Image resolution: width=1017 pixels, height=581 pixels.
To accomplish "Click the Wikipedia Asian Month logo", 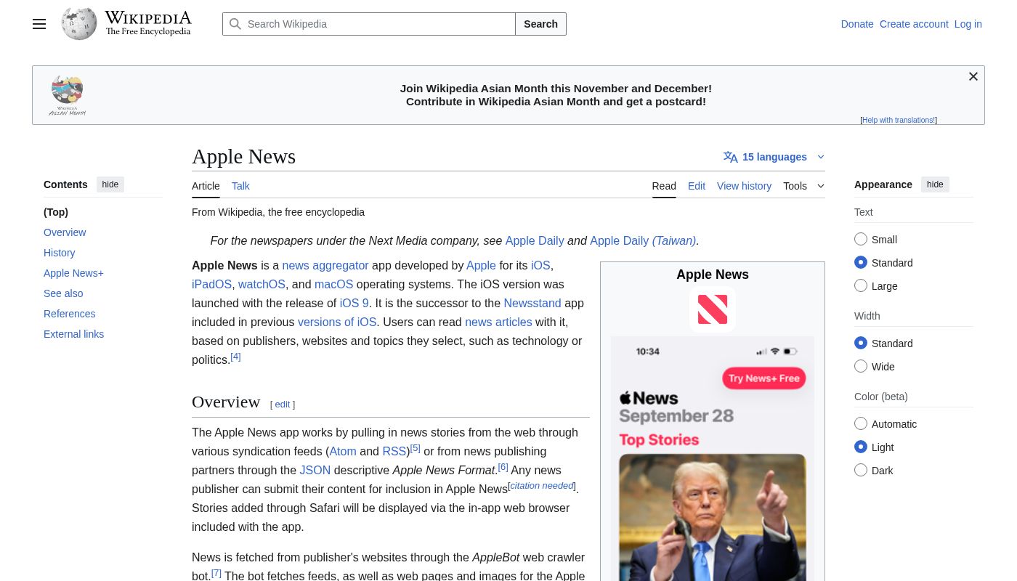I will 68,95.
